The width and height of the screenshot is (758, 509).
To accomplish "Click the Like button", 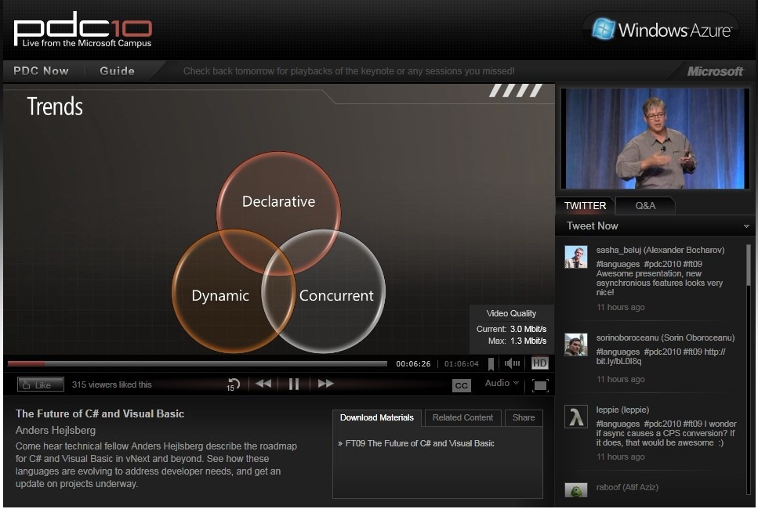I will pyautogui.click(x=41, y=385).
